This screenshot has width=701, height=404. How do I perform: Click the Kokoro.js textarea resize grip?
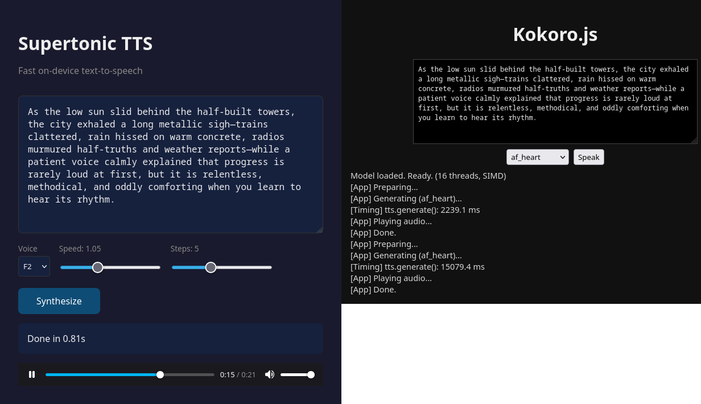pyautogui.click(x=694, y=140)
